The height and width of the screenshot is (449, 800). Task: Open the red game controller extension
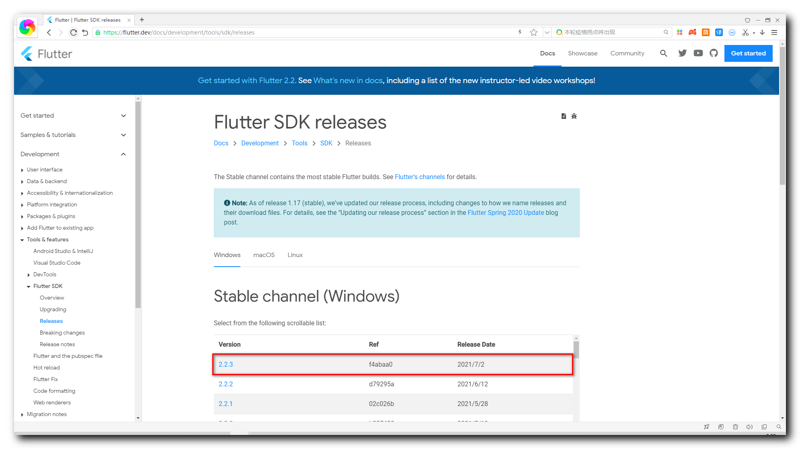[692, 33]
